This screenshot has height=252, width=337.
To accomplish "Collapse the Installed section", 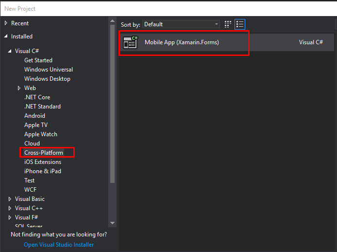I will (x=6, y=36).
